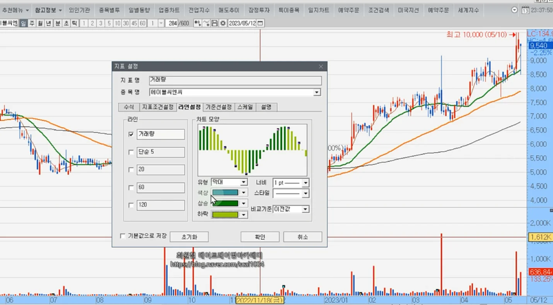Click the add line chart toolbar icon
Screen dimensions: 553x305
[x=206, y=23]
